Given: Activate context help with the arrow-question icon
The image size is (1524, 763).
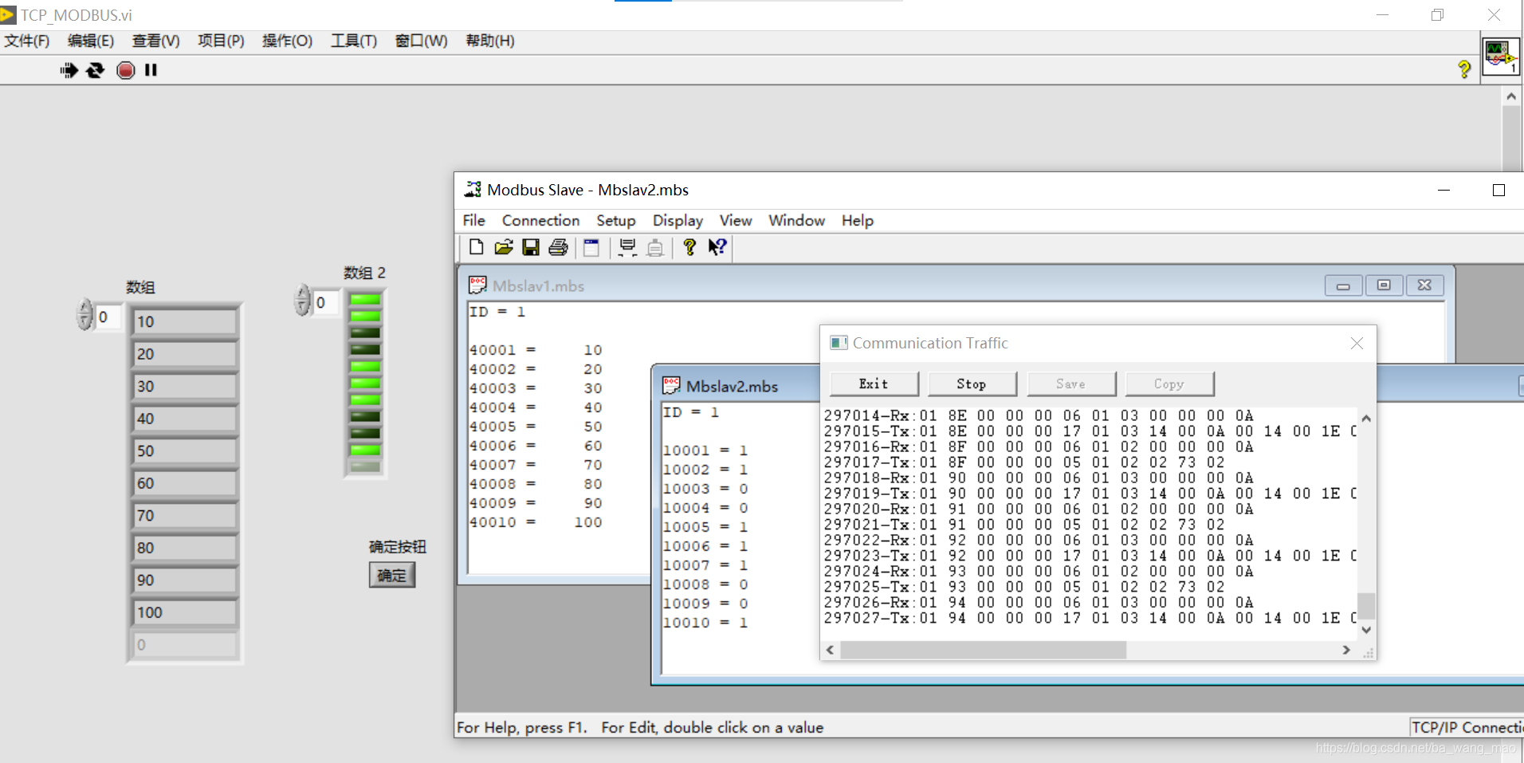Looking at the screenshot, I should 717,248.
